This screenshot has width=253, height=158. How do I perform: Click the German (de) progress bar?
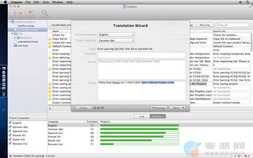(139, 129)
